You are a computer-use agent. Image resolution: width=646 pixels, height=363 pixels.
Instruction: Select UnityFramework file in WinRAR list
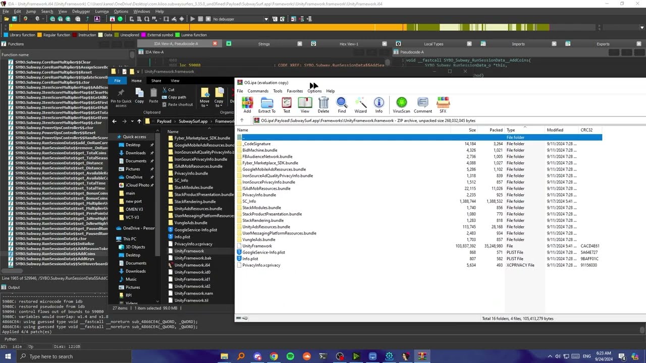(257, 246)
